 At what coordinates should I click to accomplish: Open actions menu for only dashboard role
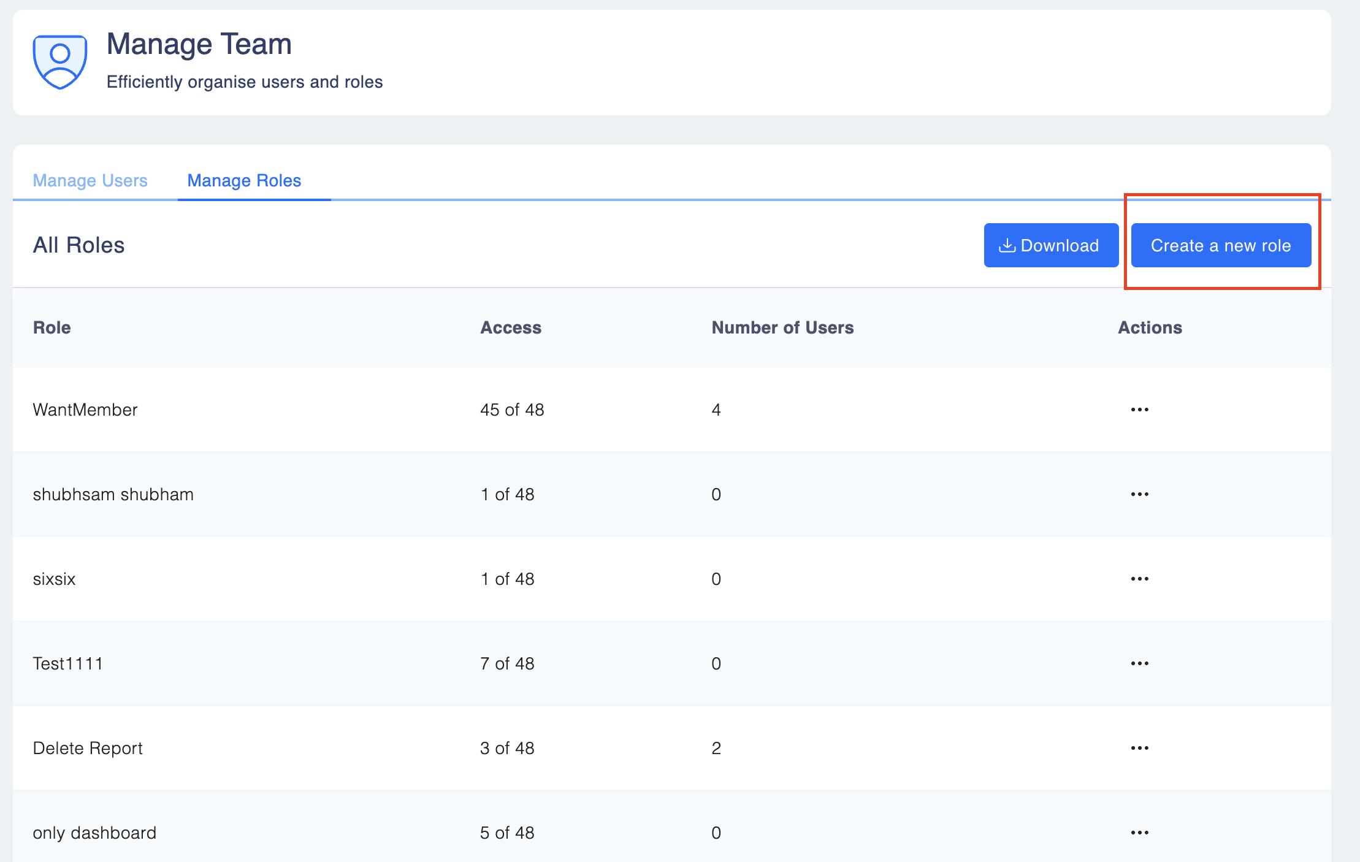point(1139,833)
